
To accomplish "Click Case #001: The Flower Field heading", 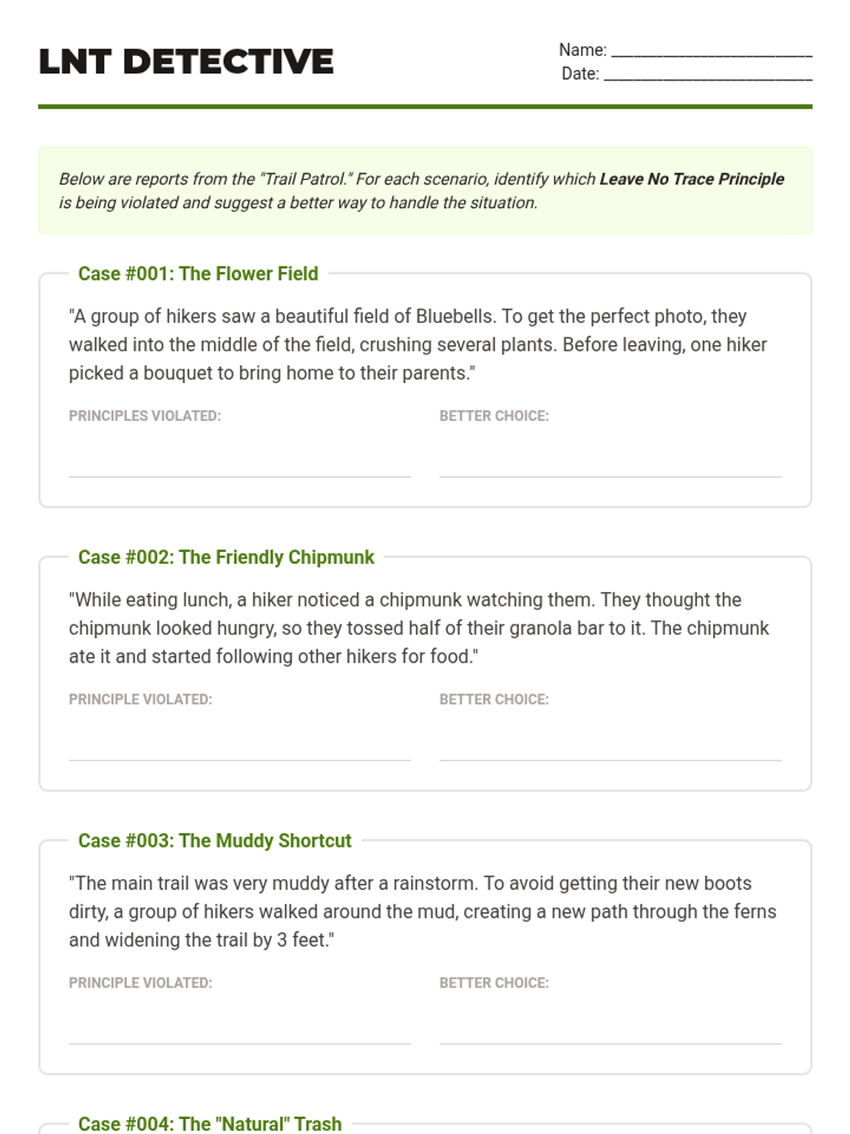I will [x=198, y=274].
